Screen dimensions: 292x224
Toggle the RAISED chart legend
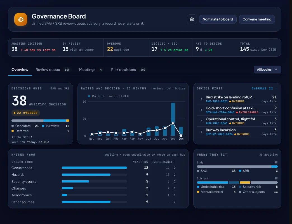pos(96,96)
